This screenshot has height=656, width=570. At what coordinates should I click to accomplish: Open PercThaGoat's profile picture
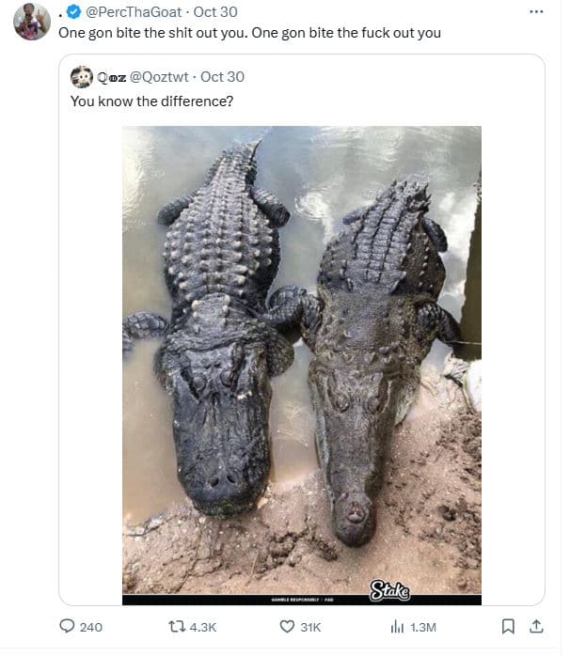tap(32, 22)
